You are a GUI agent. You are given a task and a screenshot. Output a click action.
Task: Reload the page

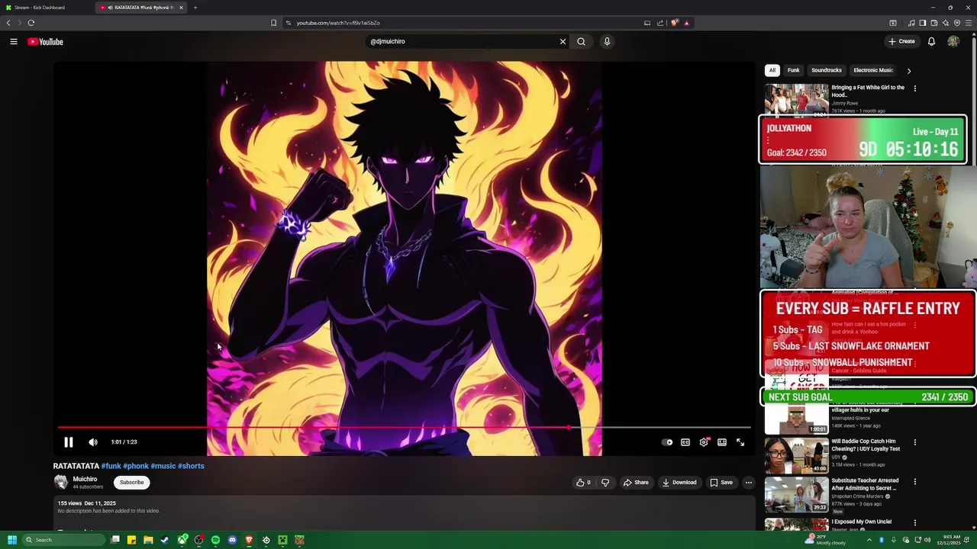tap(31, 23)
